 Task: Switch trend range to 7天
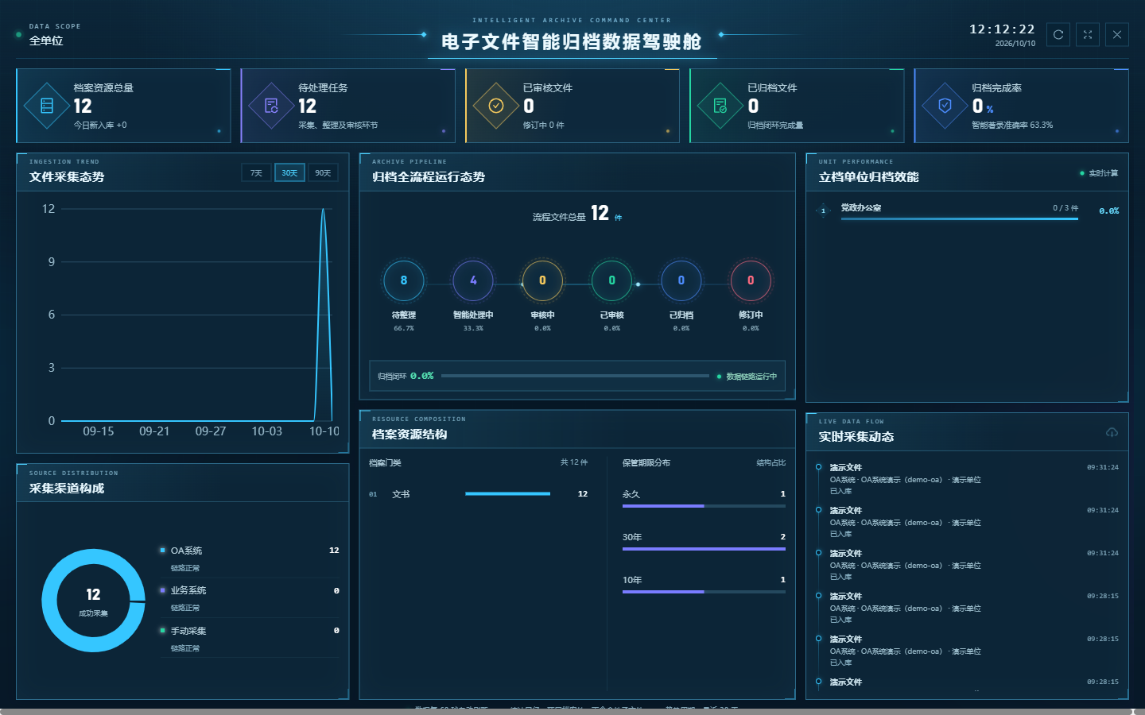point(256,172)
